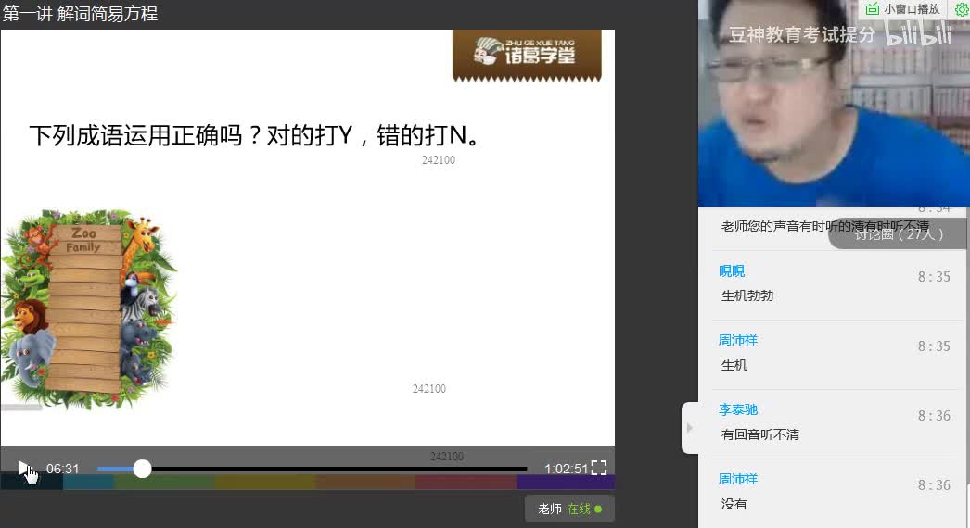Click the 8:36 timestamp beside 有回音听不清
This screenshot has width=970, height=528.
(934, 416)
